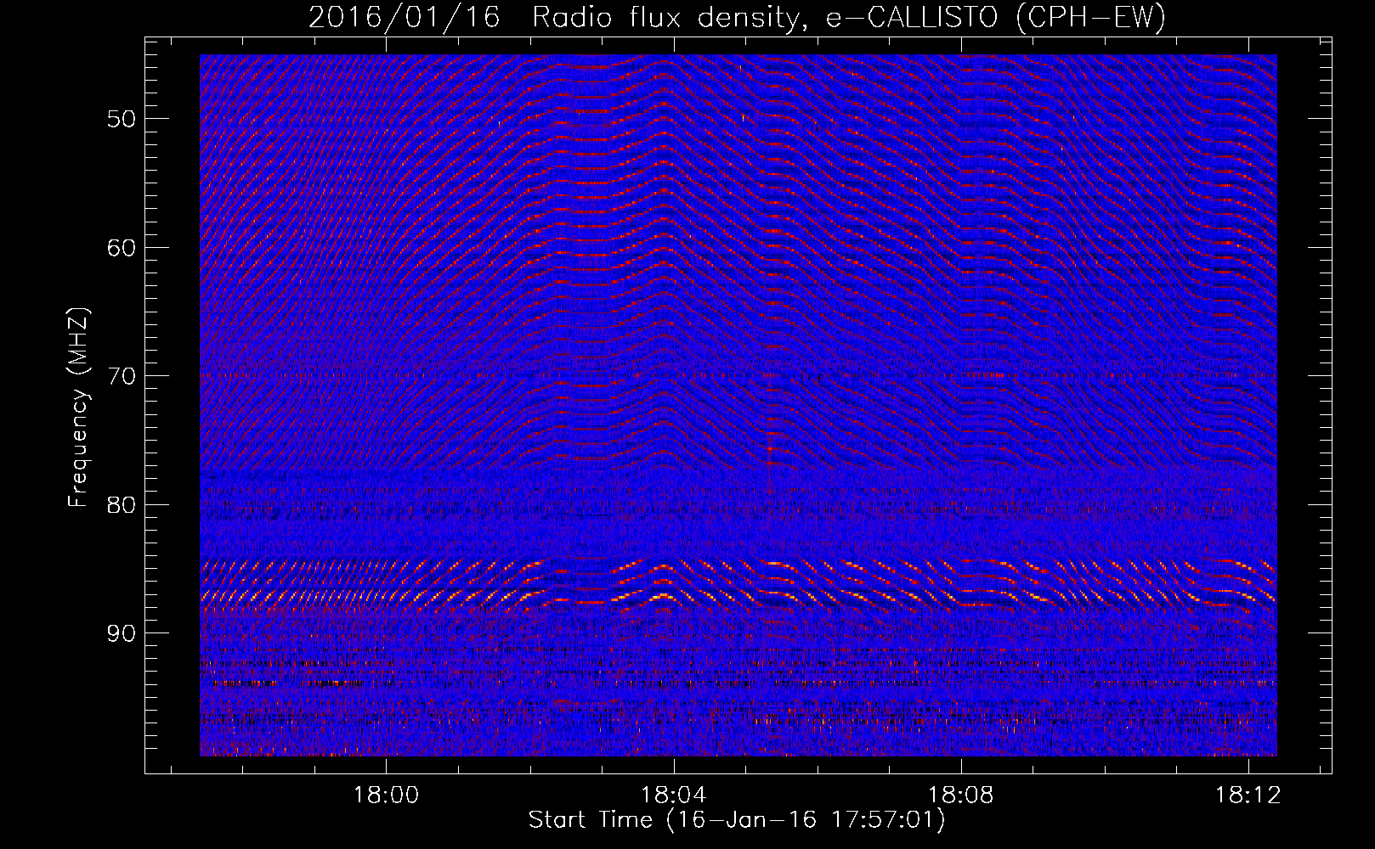The width and height of the screenshot is (1375, 849).
Task: Click the 70 frequency tick label
Action: 121,376
